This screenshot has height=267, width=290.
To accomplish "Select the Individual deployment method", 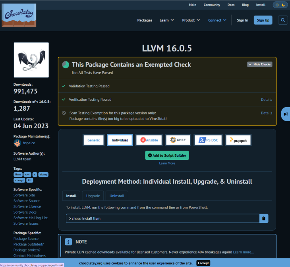I will [x=120, y=140].
